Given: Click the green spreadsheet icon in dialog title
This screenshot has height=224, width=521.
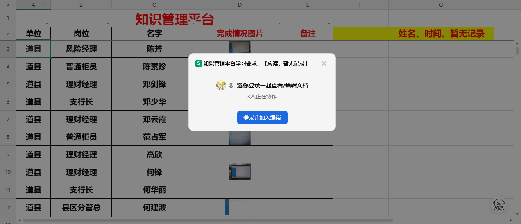Looking at the screenshot, I should click(199, 63).
